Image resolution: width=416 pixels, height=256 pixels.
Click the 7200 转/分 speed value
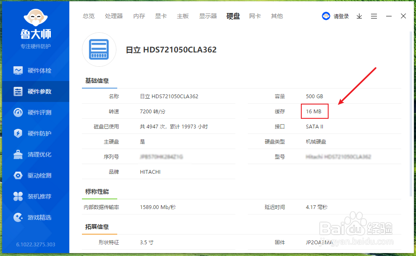click(x=153, y=112)
